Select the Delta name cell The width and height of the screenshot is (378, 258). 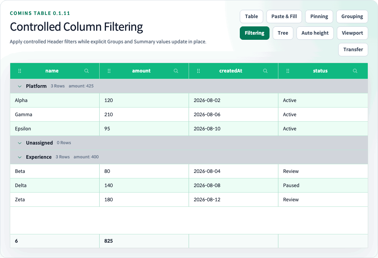pos(55,186)
